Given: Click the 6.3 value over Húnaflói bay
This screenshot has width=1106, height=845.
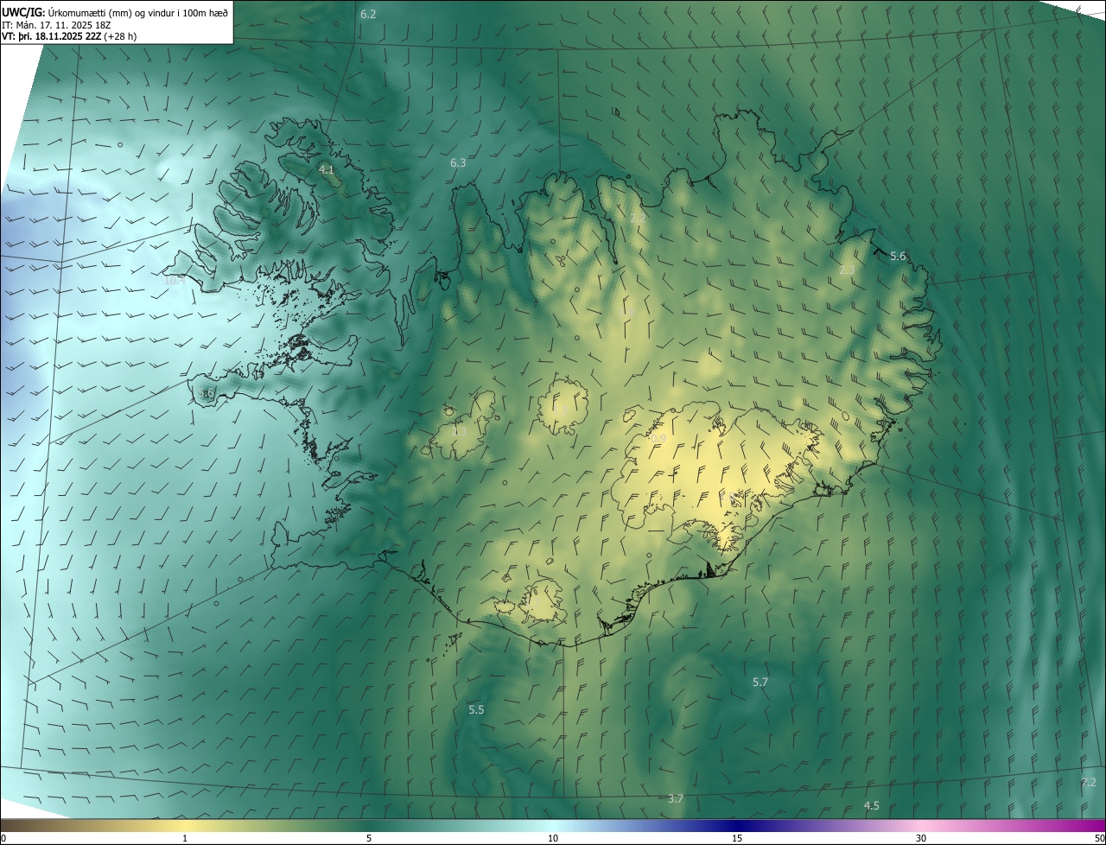Looking at the screenshot, I should [x=458, y=162].
